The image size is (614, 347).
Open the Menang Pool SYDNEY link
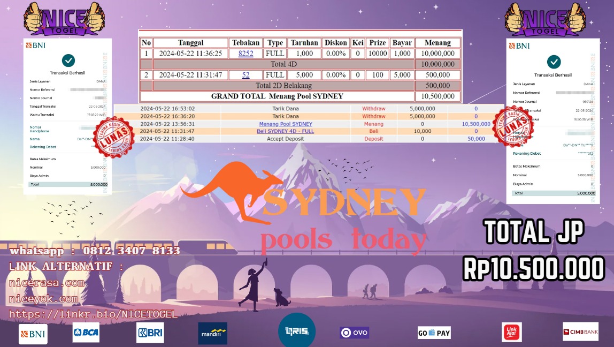tap(286, 124)
